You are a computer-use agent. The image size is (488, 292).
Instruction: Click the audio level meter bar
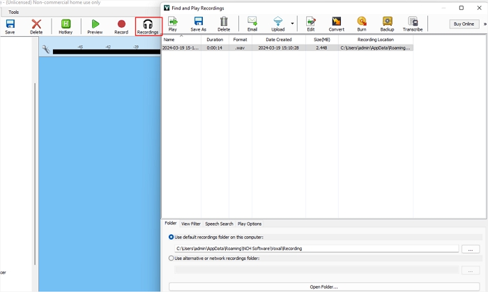[105, 52]
